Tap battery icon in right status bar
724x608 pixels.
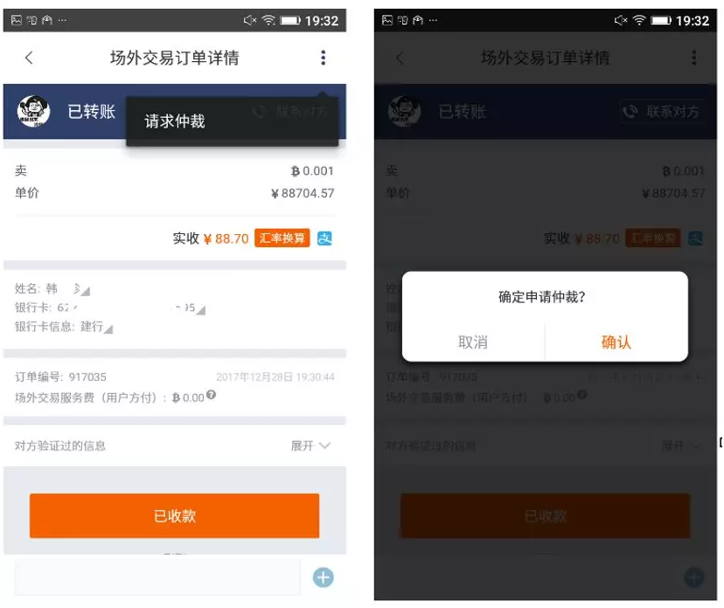(661, 20)
